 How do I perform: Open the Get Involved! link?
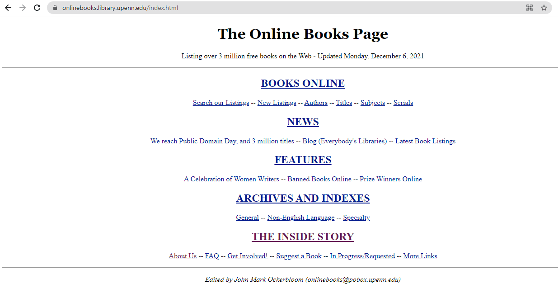[x=248, y=256]
